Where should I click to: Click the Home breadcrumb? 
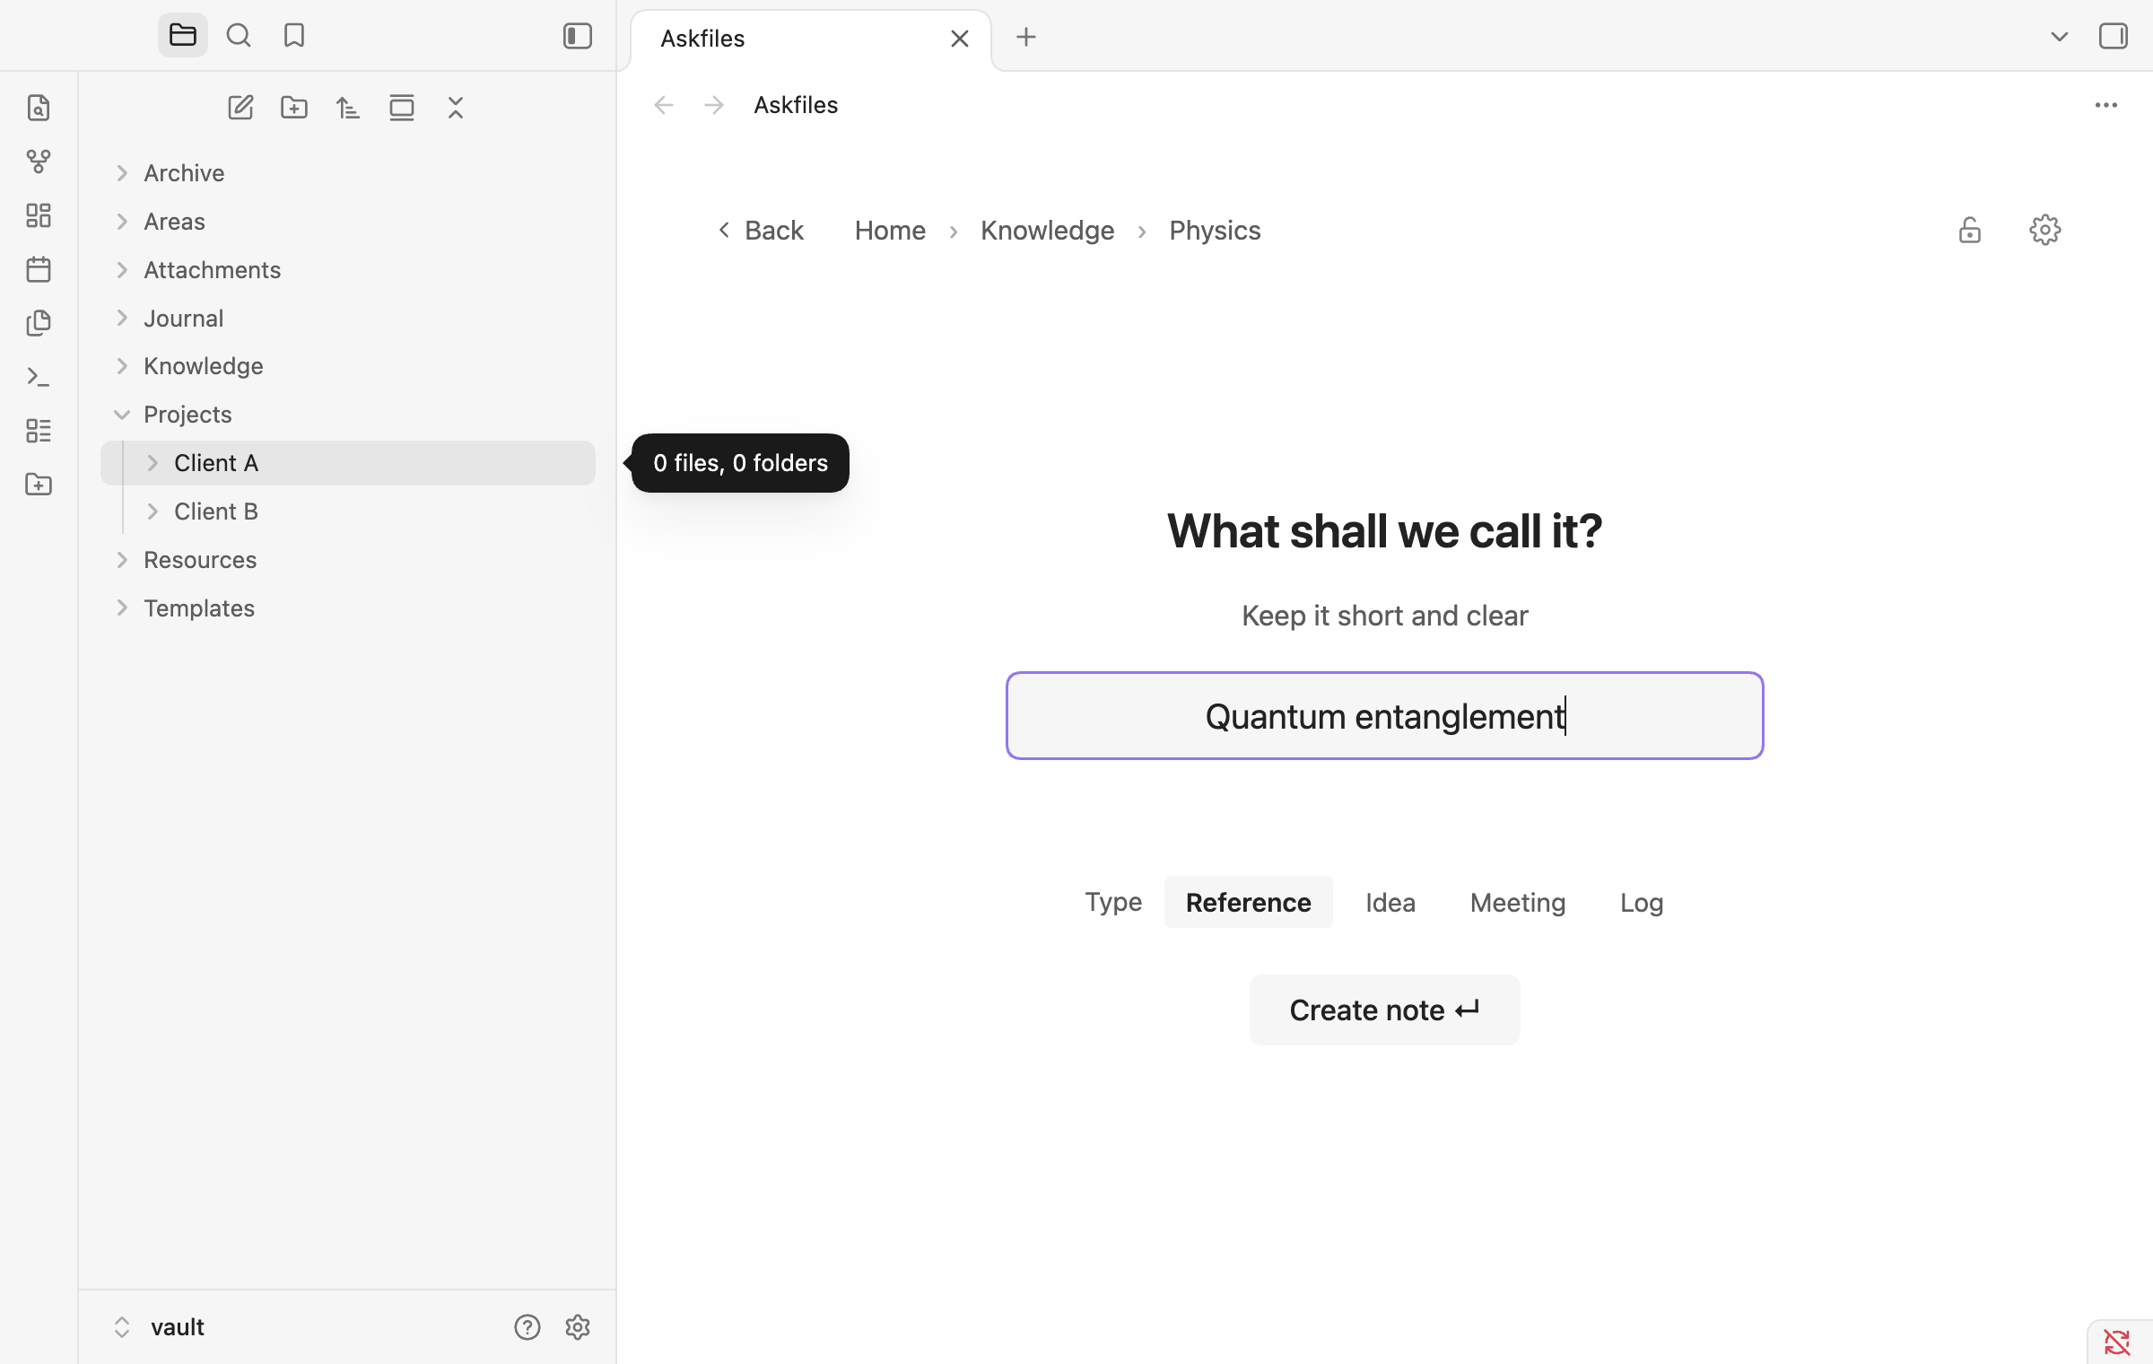click(x=890, y=231)
